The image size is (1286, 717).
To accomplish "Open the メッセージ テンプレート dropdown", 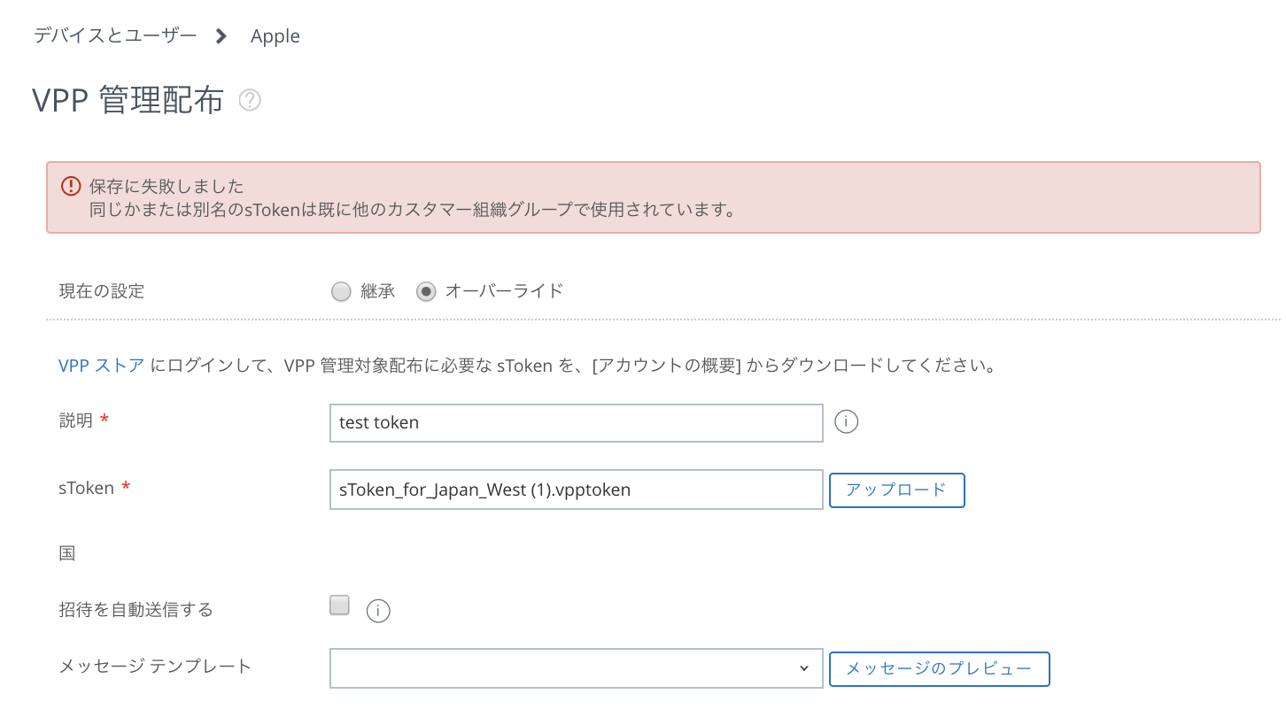I will (x=576, y=668).
